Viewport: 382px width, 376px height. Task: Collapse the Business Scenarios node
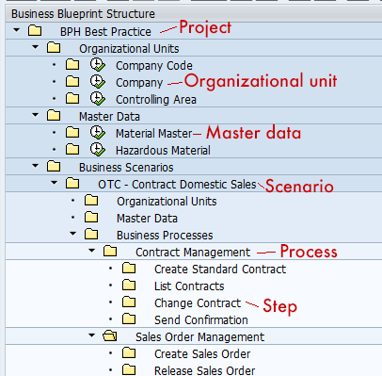coord(35,166)
